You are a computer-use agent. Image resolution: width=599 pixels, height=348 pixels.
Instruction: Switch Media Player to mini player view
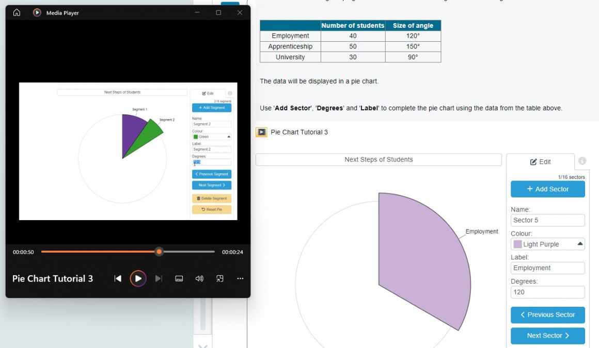[x=220, y=278]
